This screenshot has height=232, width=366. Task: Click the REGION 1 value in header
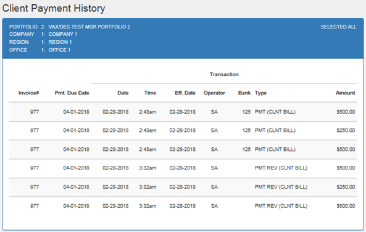[x=60, y=42]
